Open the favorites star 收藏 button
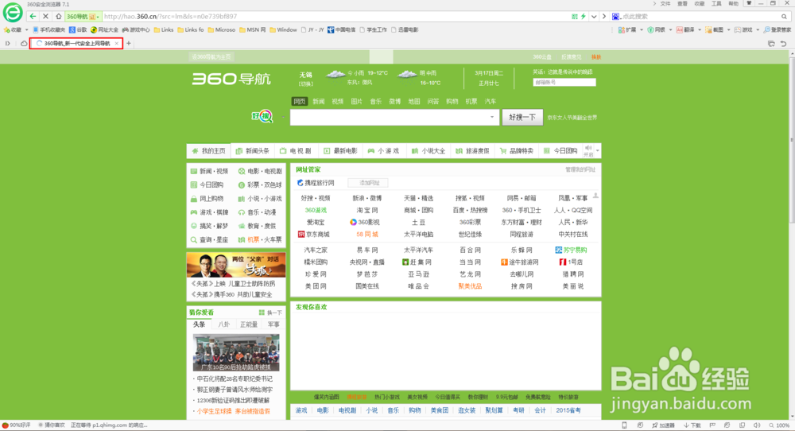 point(13,30)
